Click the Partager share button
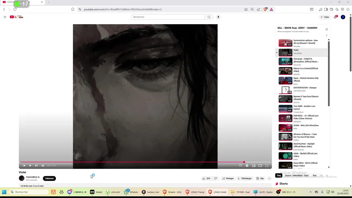The height and width of the screenshot is (198, 352). 228,178
